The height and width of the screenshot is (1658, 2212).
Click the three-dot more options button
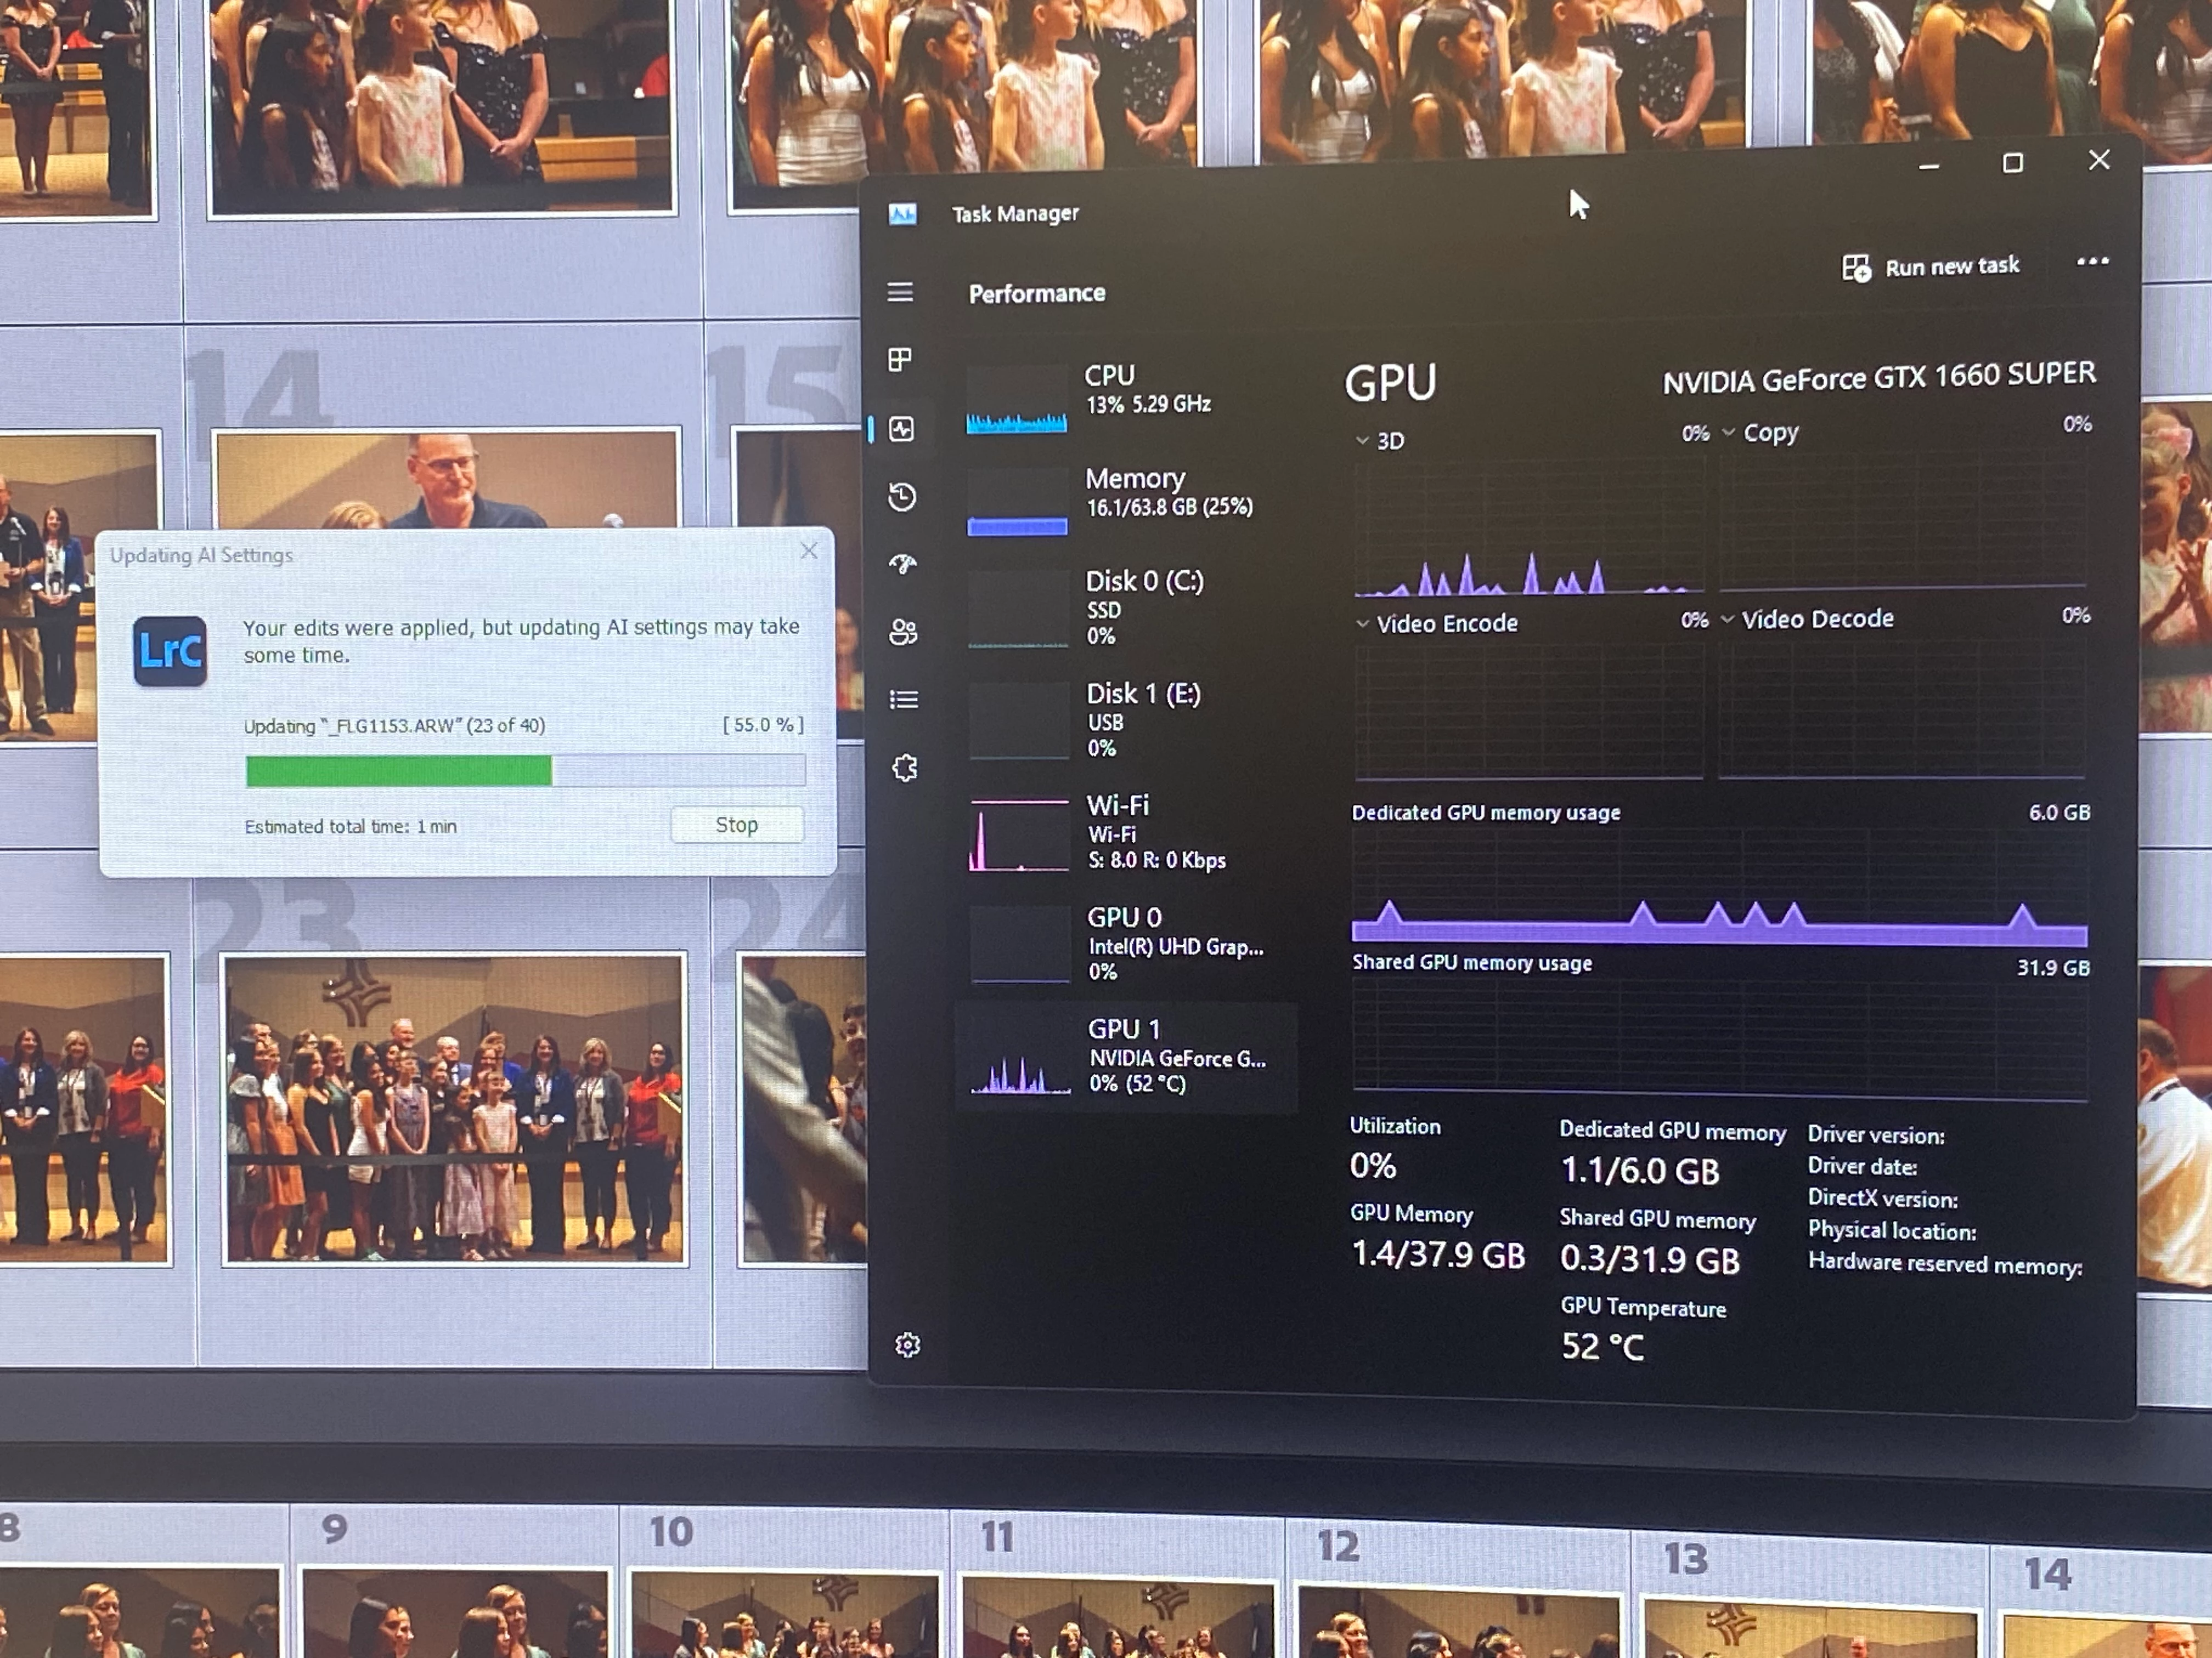coord(2092,262)
